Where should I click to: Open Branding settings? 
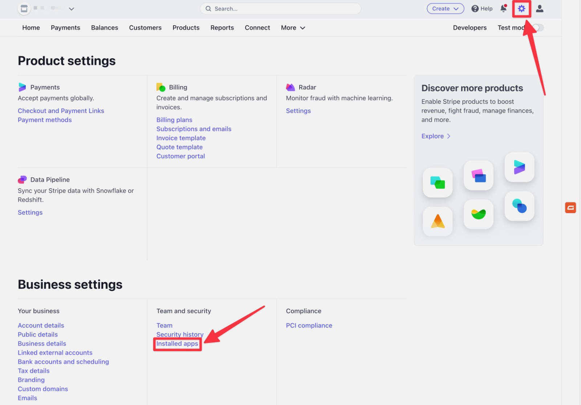[31, 380]
